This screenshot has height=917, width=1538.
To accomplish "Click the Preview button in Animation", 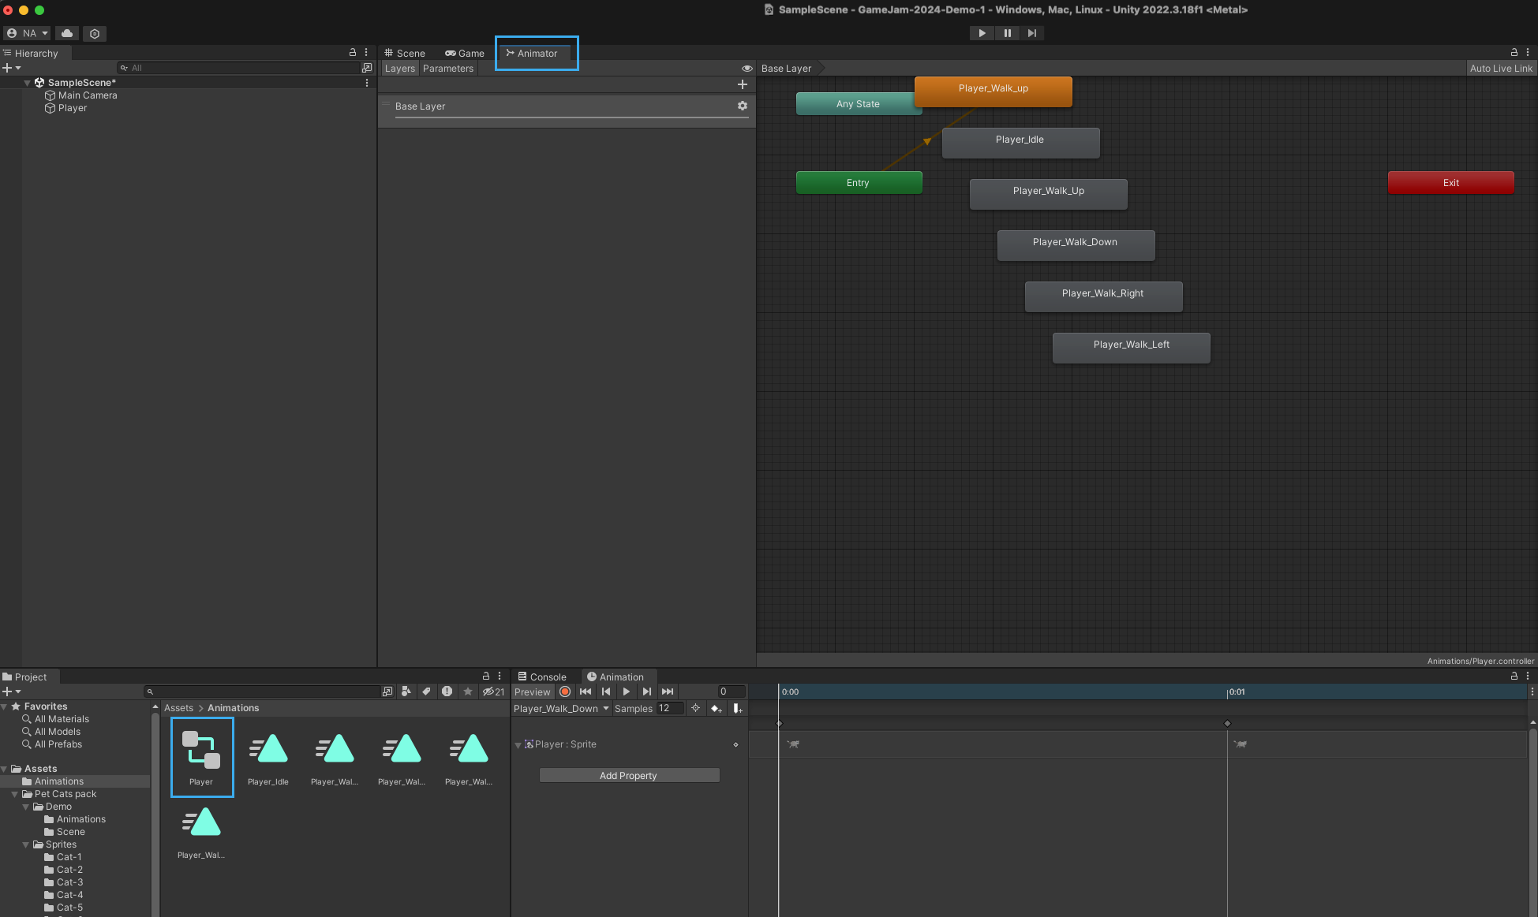I will [x=532, y=691].
